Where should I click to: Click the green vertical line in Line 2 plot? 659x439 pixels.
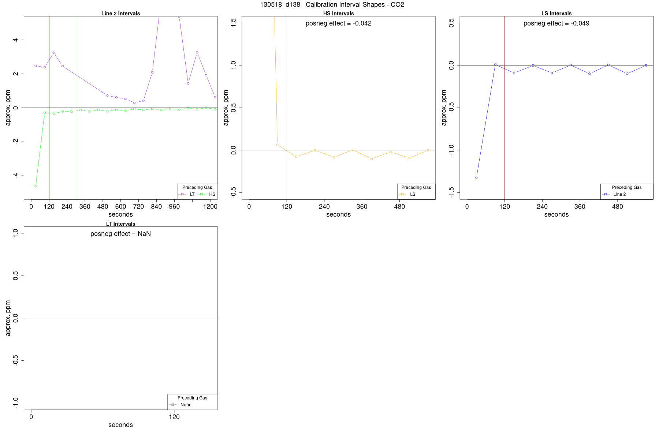[76, 108]
